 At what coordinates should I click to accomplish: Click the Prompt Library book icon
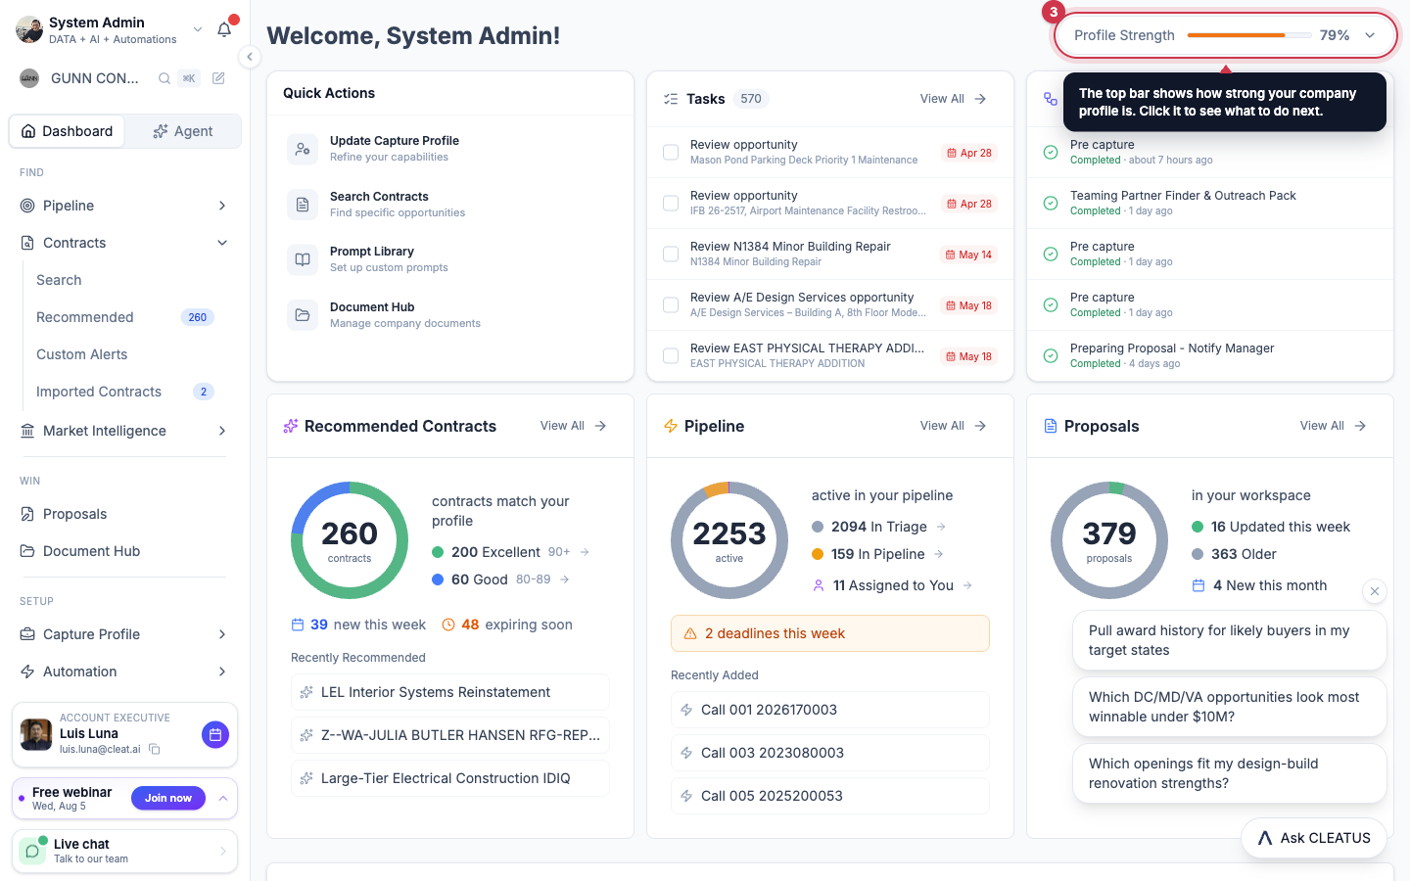[x=303, y=259]
